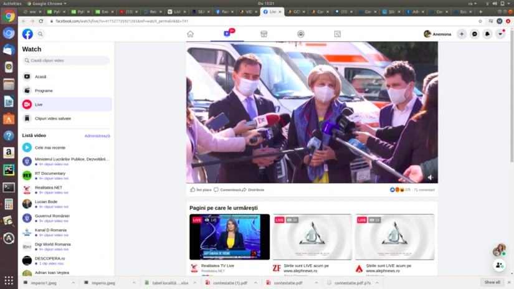Open Realitatea TV Live video thumbnail
Image resolution: width=514 pixels, height=289 pixels.
pyautogui.click(x=229, y=237)
